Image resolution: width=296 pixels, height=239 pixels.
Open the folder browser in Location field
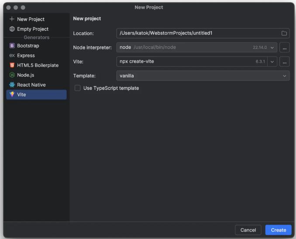point(284,34)
